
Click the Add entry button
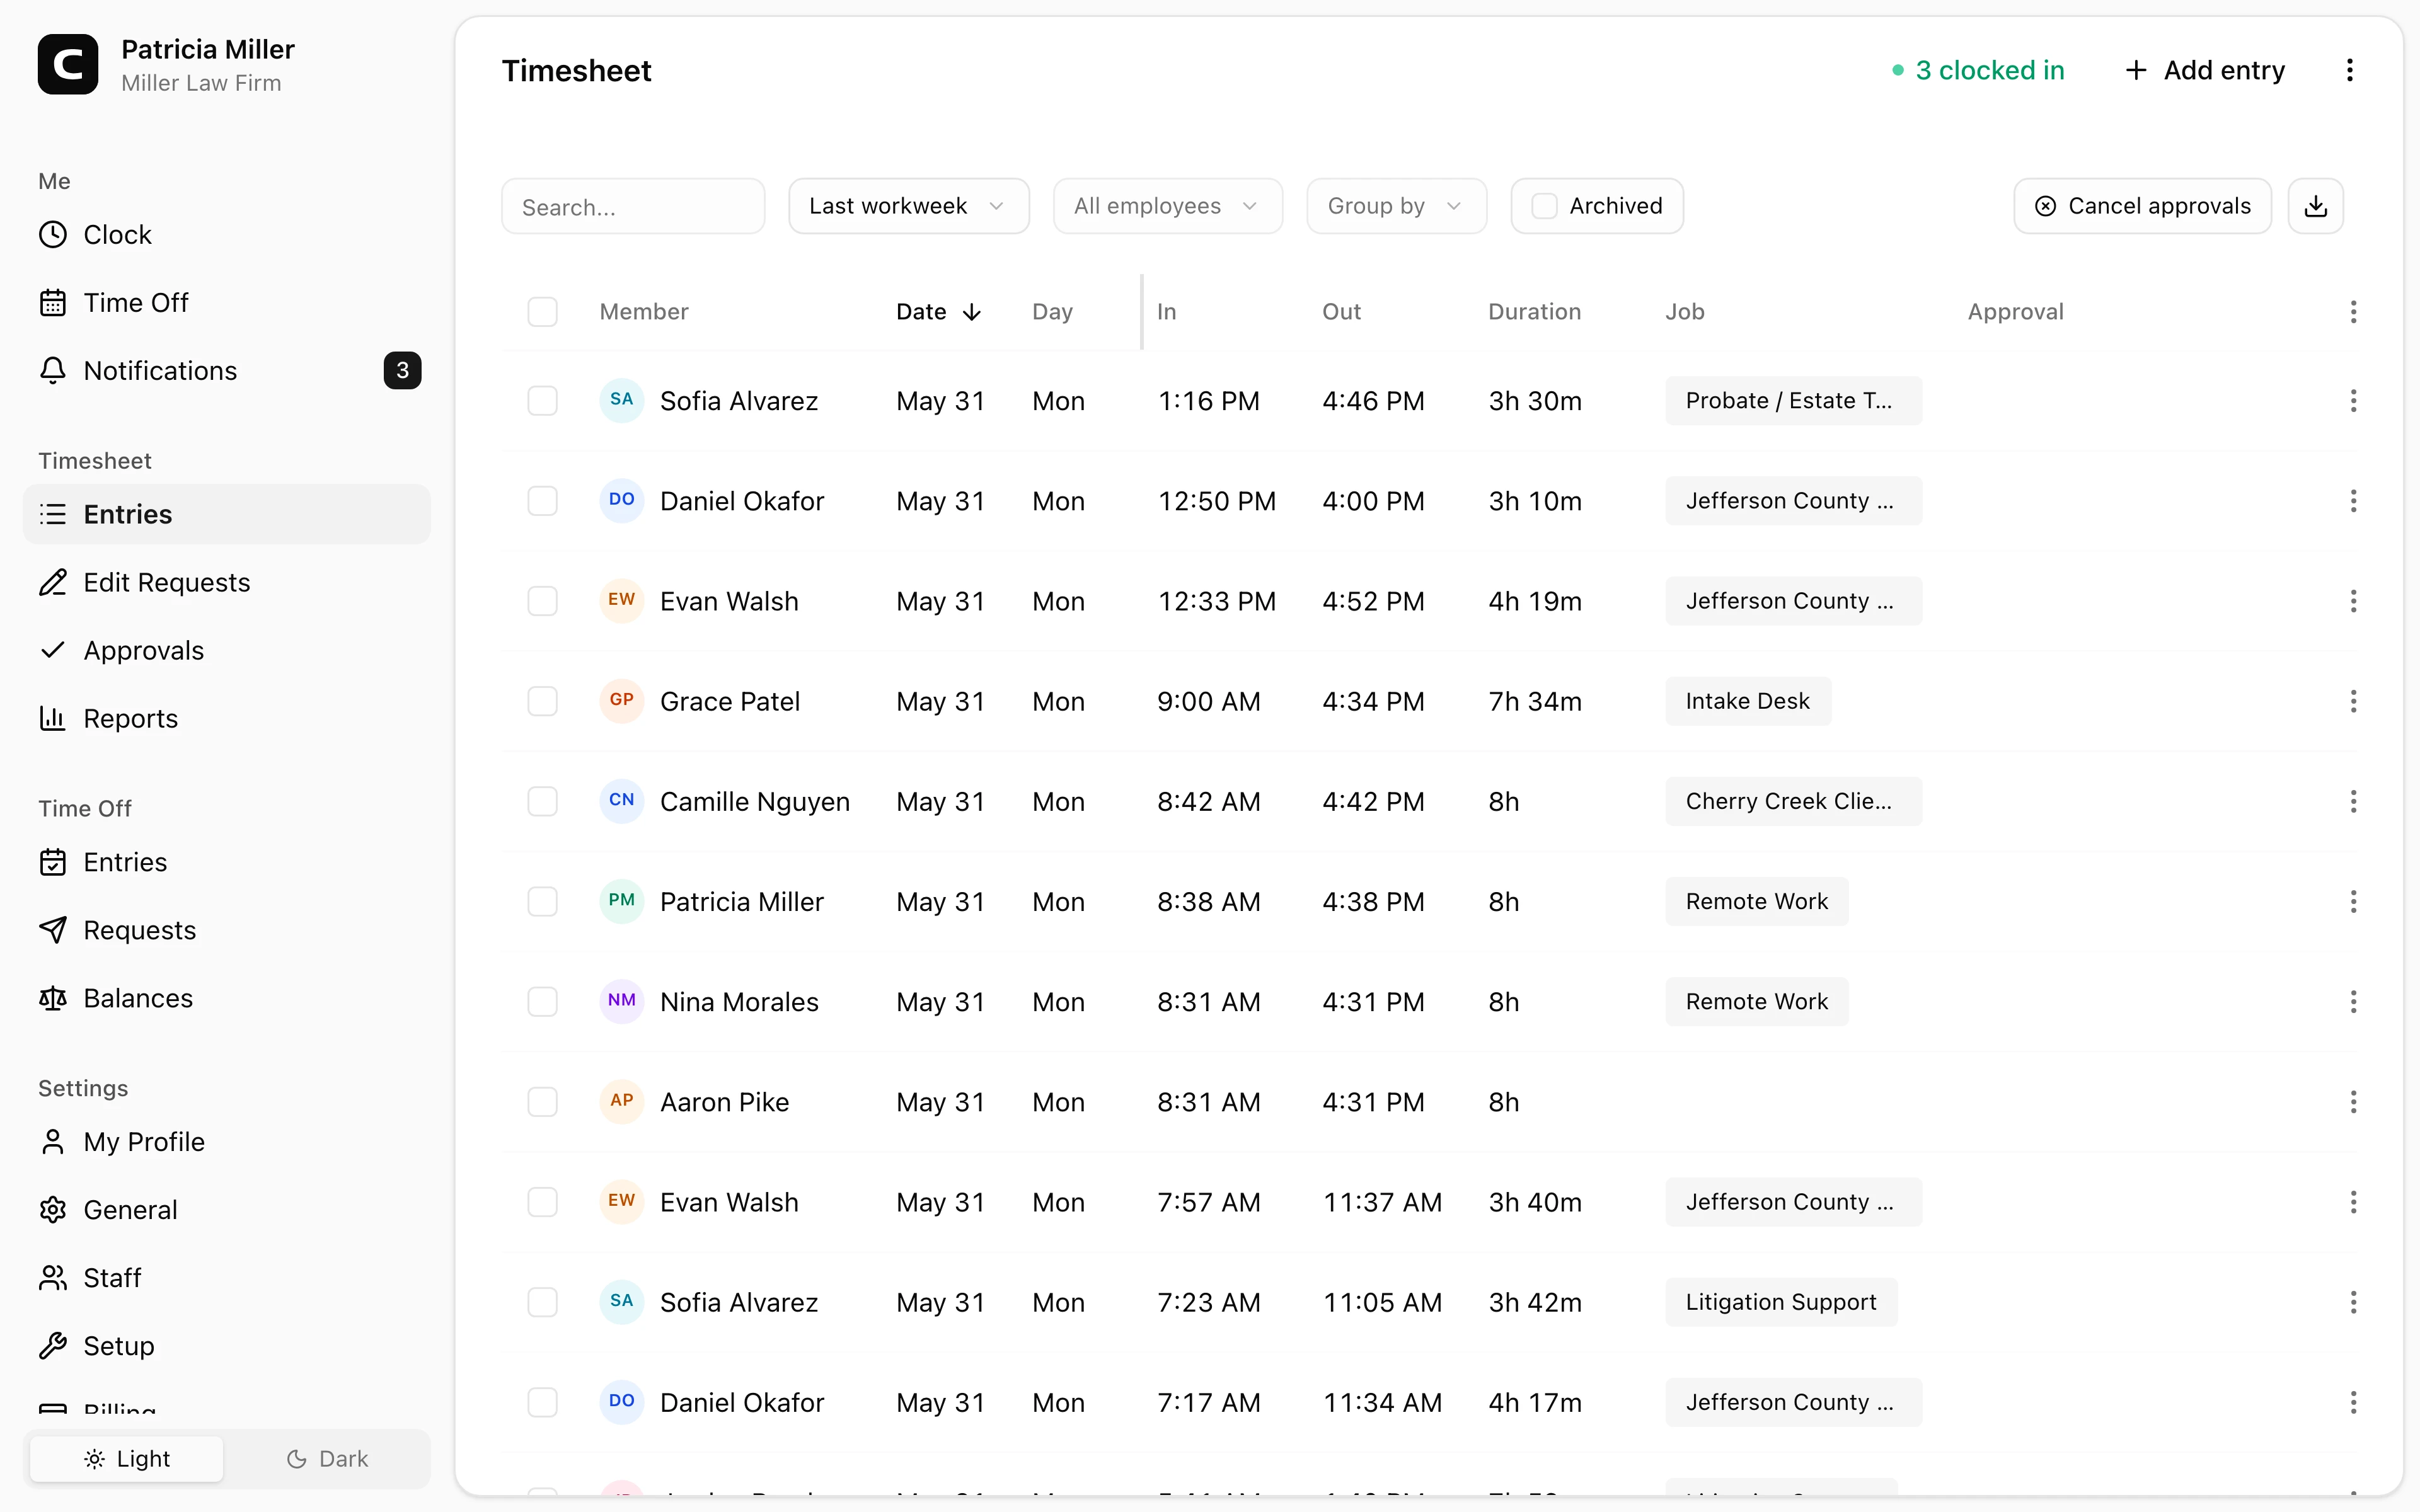(x=2204, y=70)
